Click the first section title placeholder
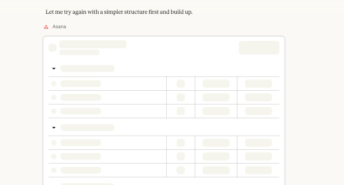The image size is (344, 185). 88,68
